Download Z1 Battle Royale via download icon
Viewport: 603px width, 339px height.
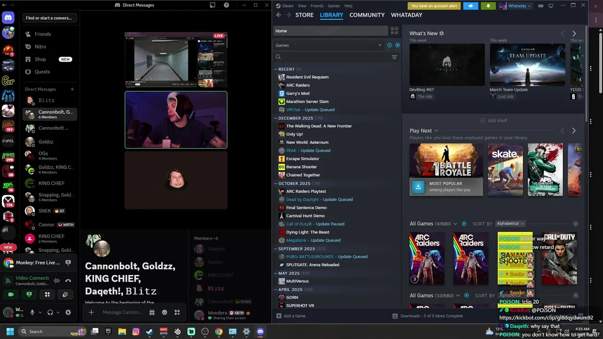[x=418, y=186]
